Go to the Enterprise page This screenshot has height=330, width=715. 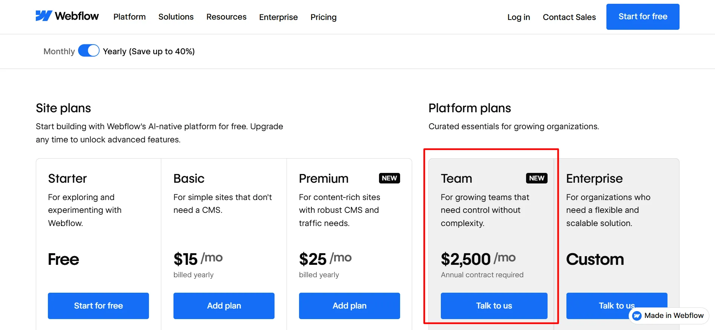pos(278,17)
